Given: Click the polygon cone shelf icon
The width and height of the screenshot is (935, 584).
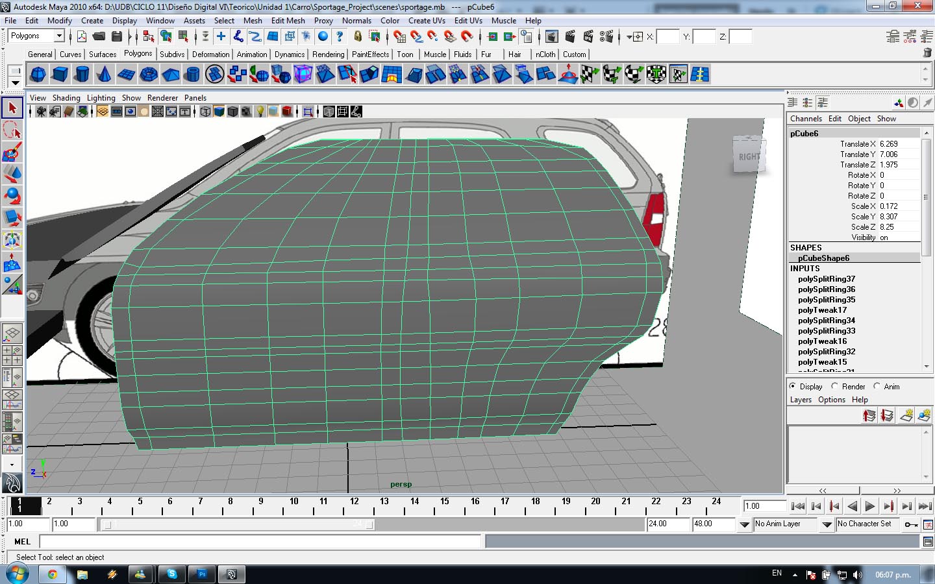Looking at the screenshot, I should click(x=104, y=75).
